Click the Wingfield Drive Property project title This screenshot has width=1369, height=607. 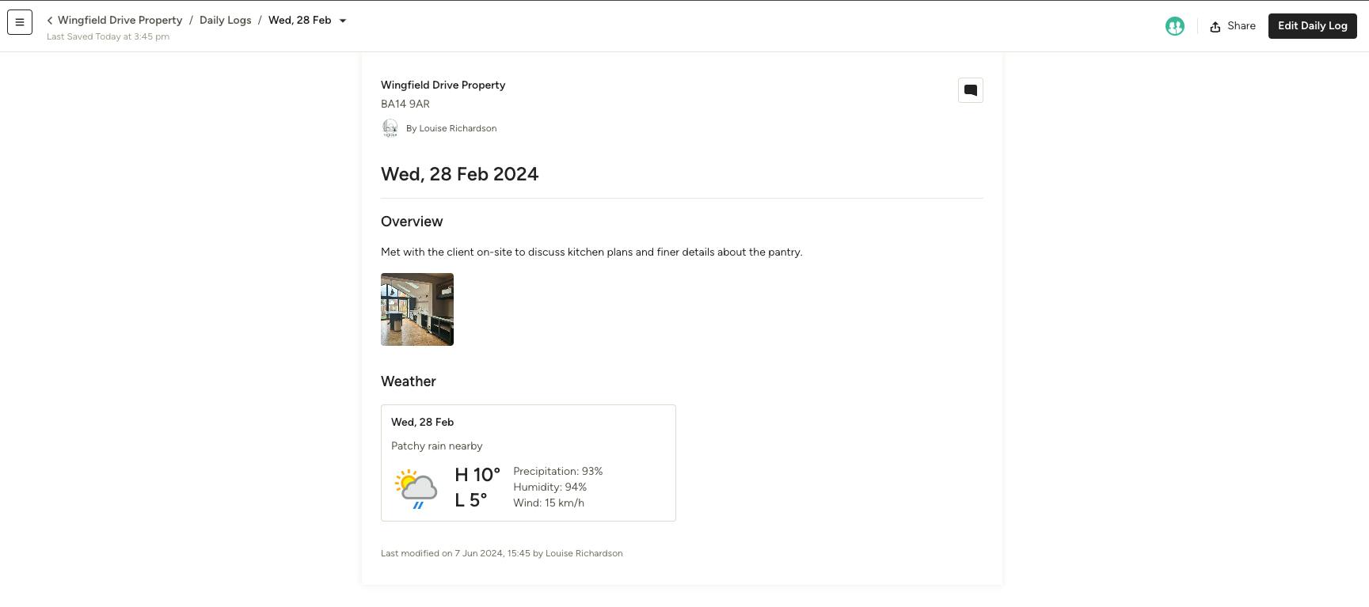(x=443, y=85)
